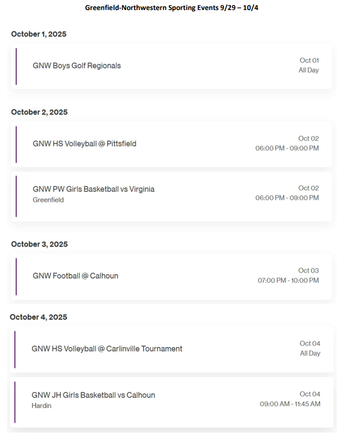
Task: Click the Greenfield-Northwestern Sporting Events page title
Action: (172, 8)
